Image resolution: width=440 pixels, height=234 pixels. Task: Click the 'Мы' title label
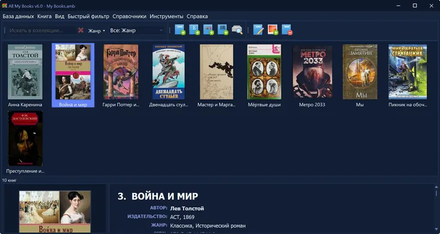360,105
